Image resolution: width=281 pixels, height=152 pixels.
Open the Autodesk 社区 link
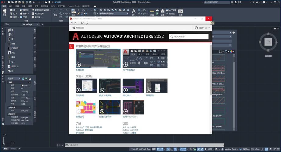tap(129, 127)
